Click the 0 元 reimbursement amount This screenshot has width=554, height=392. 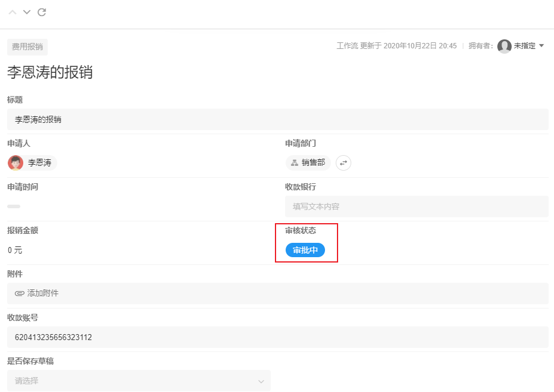pos(15,250)
